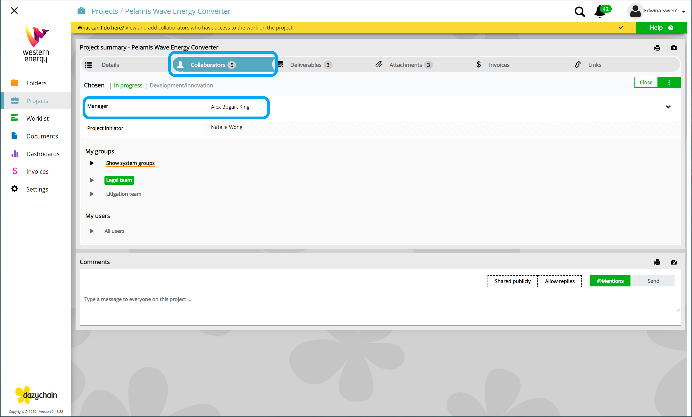
Task: Switch to the Deliverables tab
Action: pos(306,65)
